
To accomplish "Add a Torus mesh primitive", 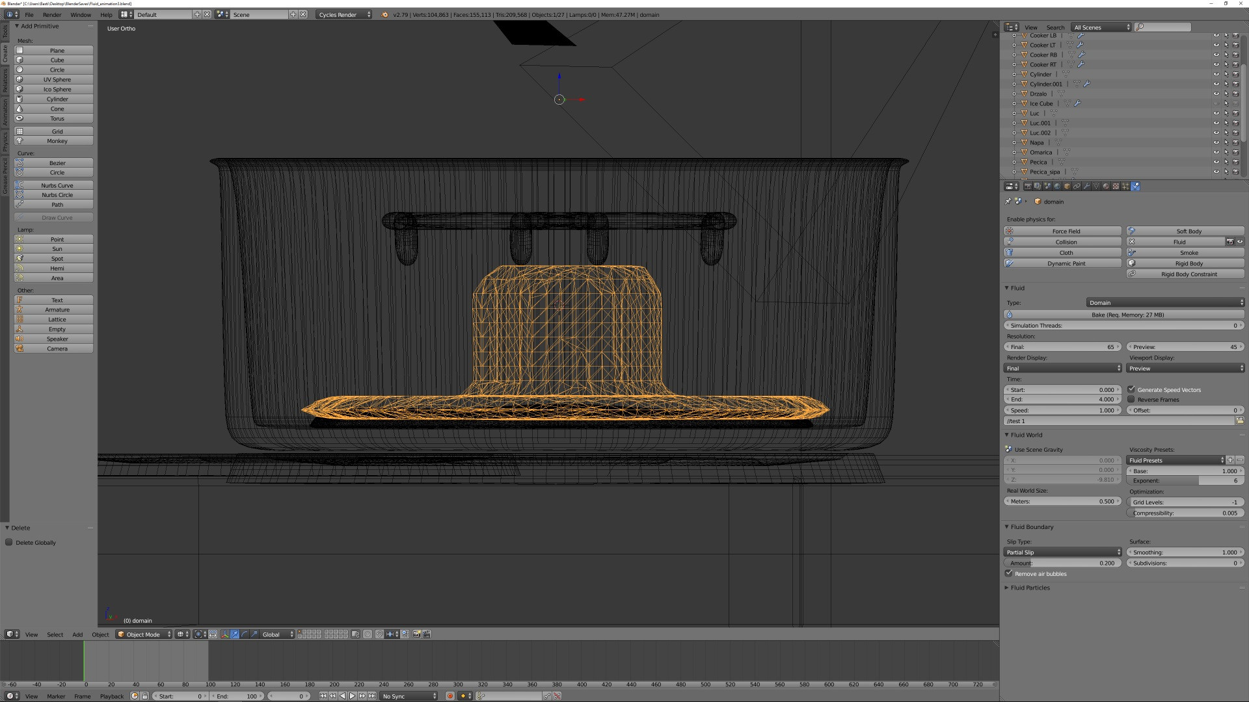I will point(54,118).
